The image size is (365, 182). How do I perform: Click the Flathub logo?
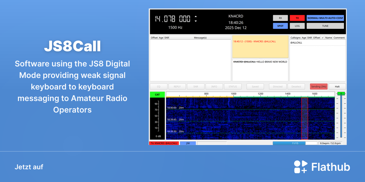[322, 167]
